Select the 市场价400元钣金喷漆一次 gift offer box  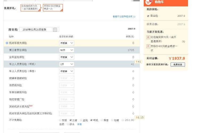pyautogui.click(x=53, y=8)
